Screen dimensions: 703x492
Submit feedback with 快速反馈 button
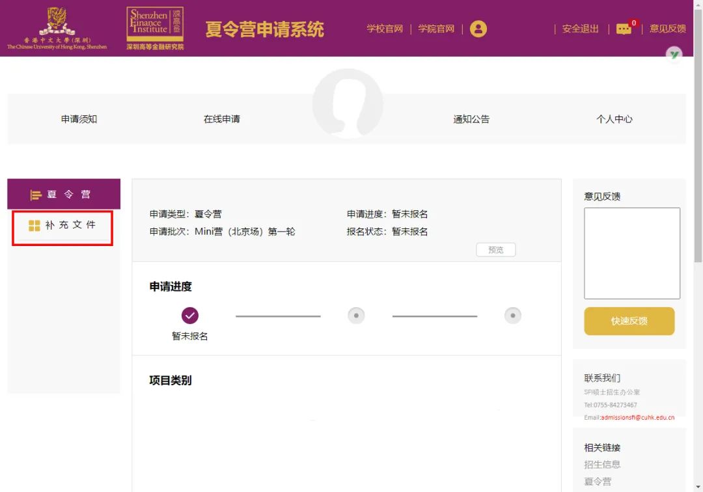click(629, 321)
